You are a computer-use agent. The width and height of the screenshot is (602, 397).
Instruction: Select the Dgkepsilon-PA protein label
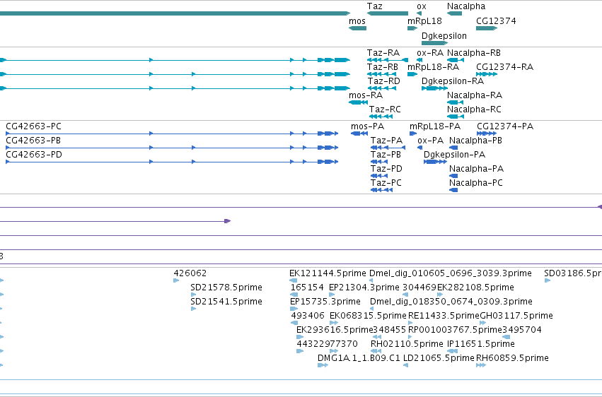click(x=455, y=155)
